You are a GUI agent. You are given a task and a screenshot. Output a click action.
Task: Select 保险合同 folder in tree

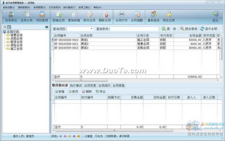click(x=16, y=45)
